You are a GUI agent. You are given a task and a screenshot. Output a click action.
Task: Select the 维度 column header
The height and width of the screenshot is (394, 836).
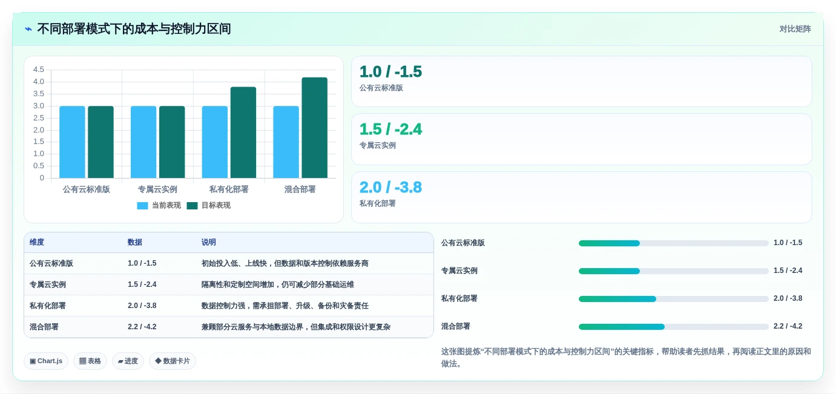click(37, 242)
